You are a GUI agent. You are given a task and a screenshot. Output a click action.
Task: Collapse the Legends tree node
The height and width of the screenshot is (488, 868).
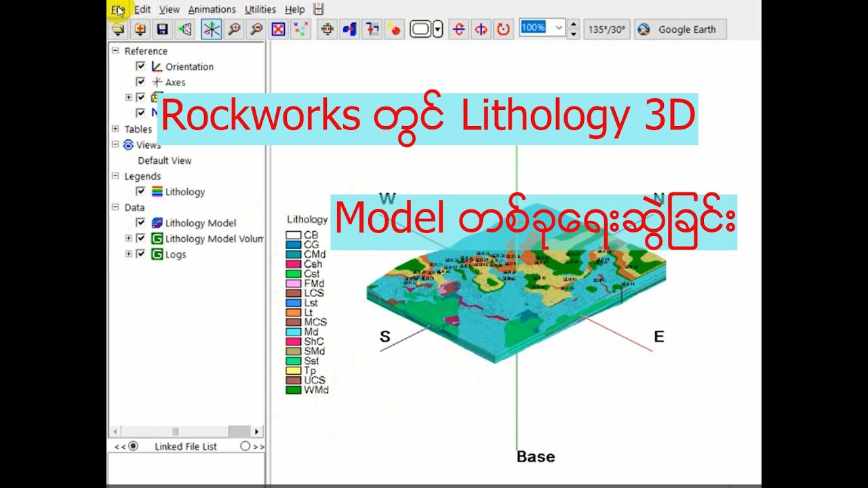[115, 176]
